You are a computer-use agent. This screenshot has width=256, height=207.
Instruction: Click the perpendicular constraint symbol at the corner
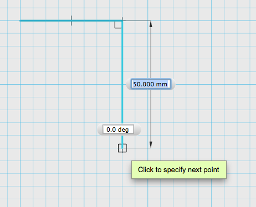coord(118,25)
